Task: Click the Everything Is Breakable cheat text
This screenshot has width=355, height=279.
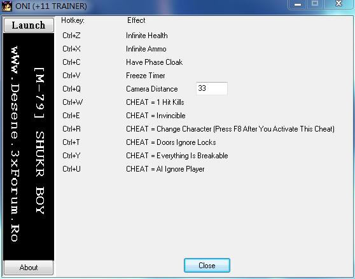Action: point(177,156)
